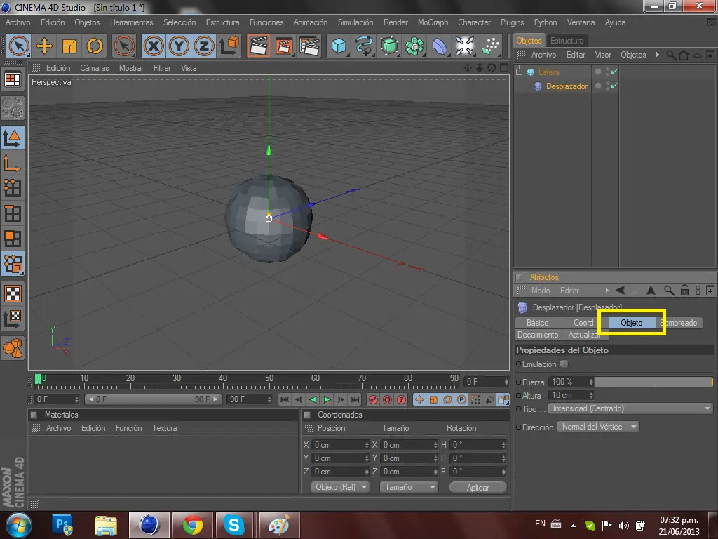718x539 pixels.
Task: Jump to the animation start
Action: [x=285, y=399]
